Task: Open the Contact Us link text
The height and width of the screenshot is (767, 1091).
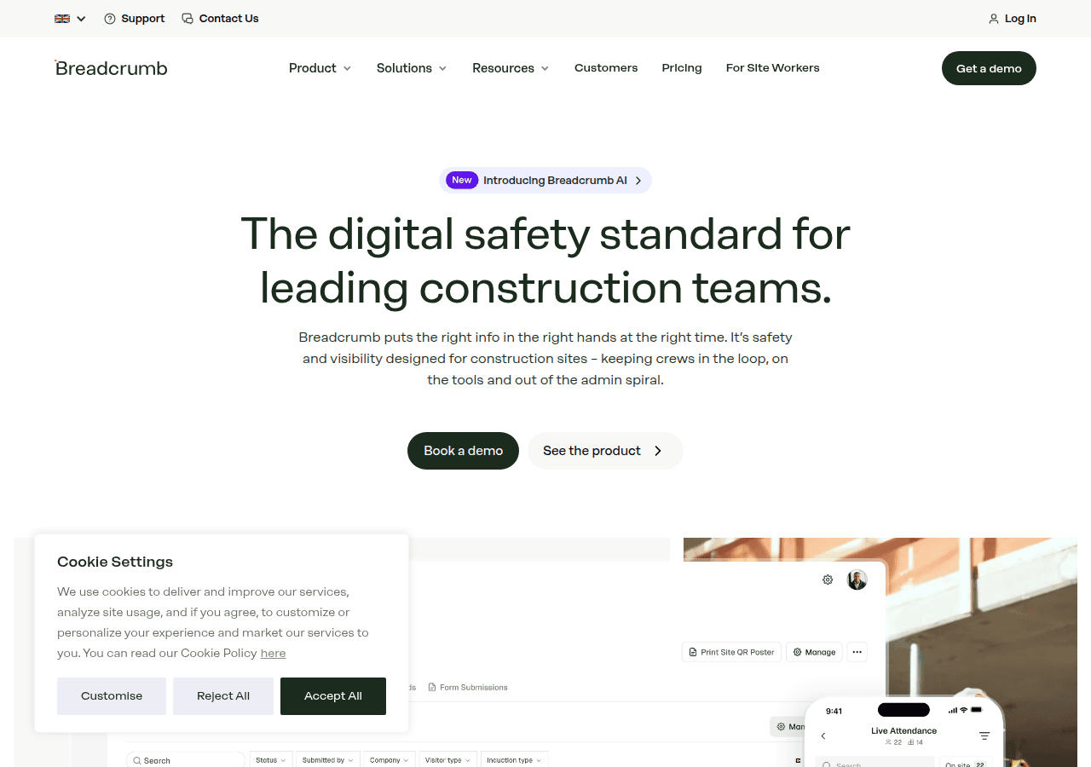Action: click(228, 19)
